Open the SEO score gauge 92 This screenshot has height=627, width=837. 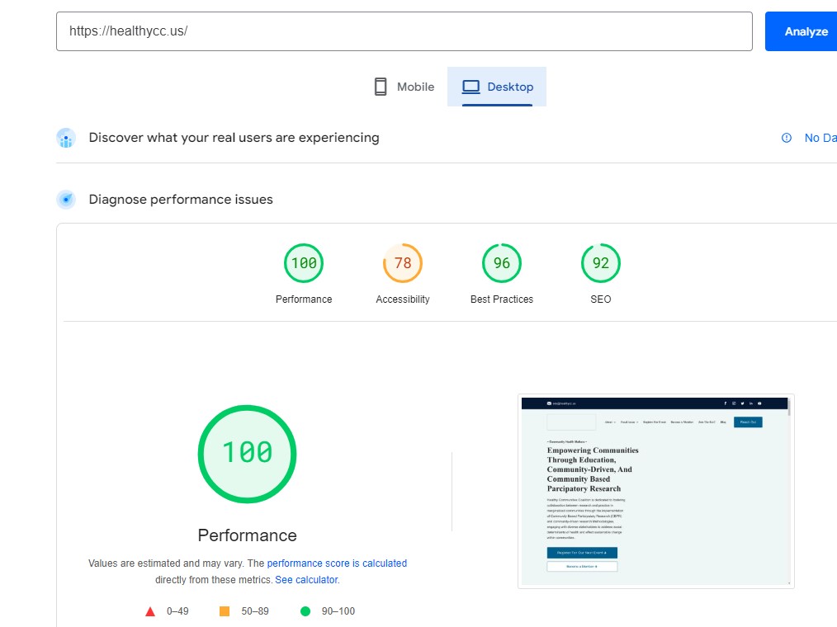[601, 264]
